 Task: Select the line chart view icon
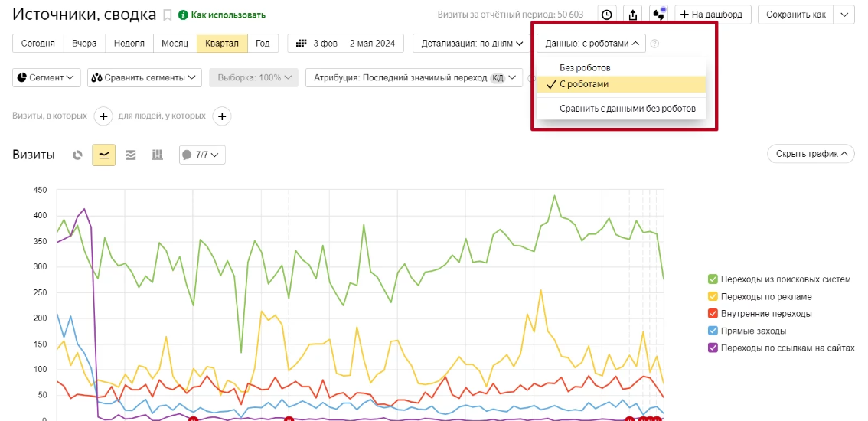[103, 155]
